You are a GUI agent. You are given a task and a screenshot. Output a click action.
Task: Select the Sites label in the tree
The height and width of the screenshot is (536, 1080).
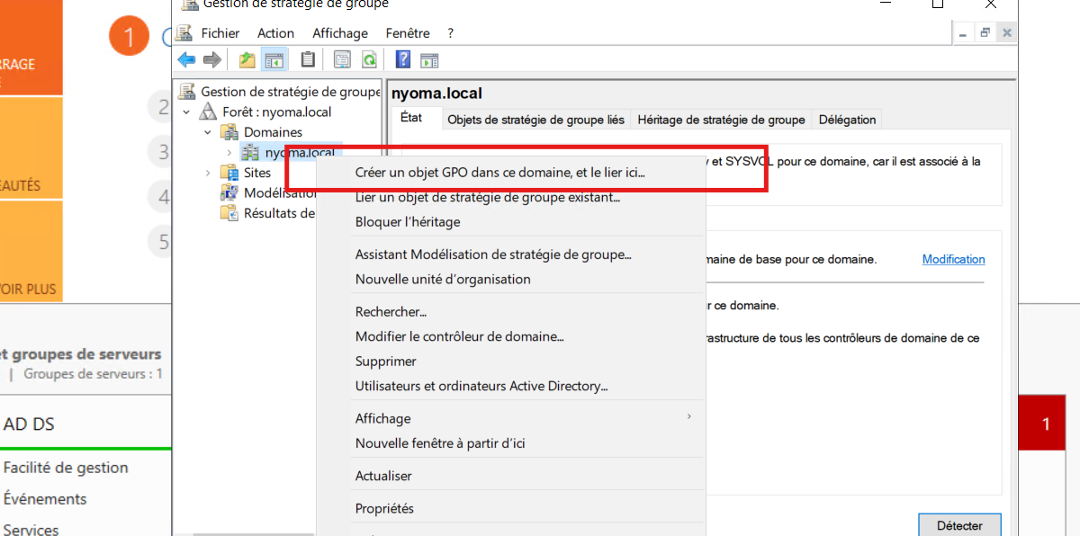click(257, 173)
